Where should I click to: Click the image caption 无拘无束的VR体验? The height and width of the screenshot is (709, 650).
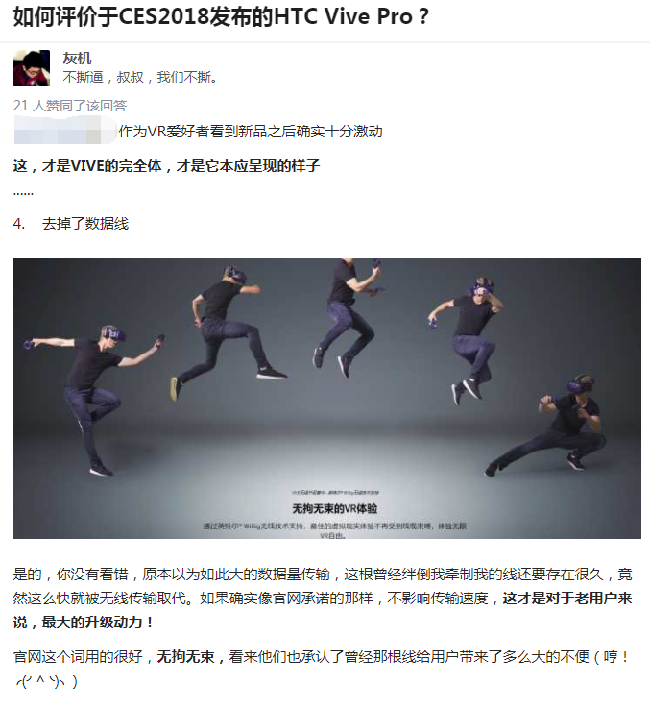point(334,508)
